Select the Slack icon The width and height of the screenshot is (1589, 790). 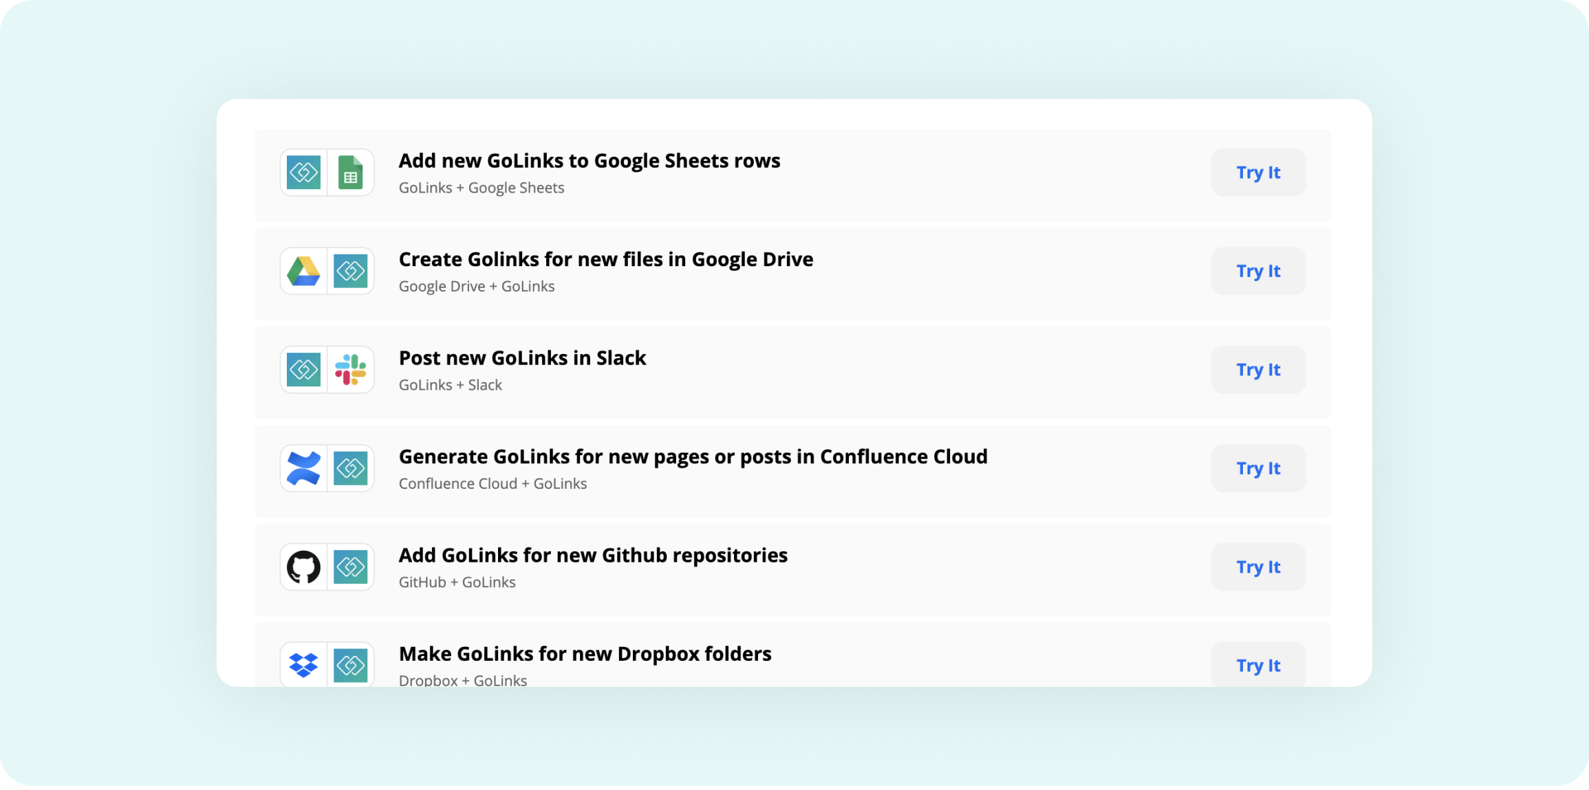351,369
